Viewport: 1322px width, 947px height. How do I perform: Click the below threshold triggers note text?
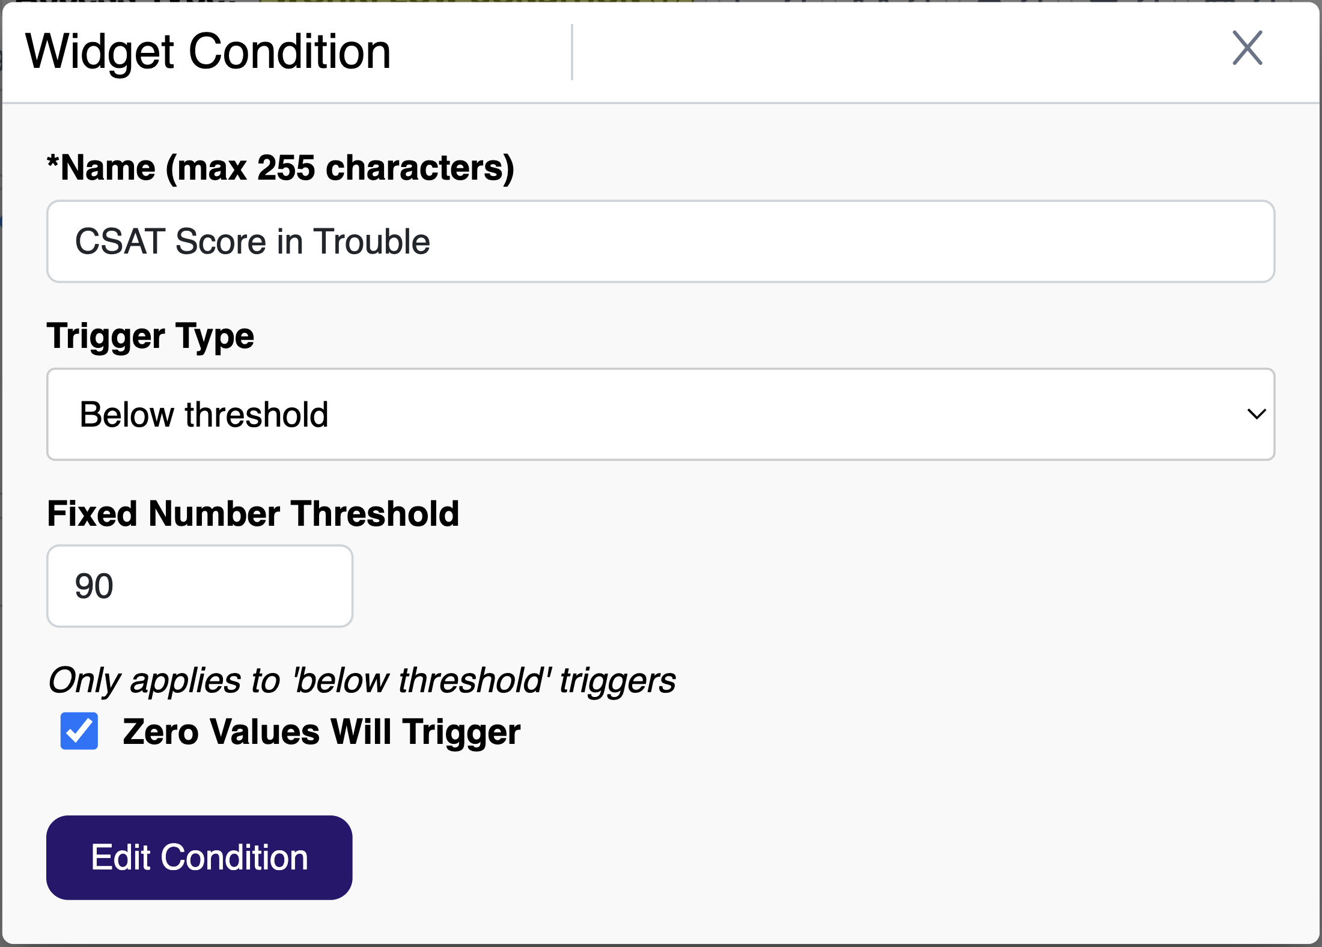point(361,680)
